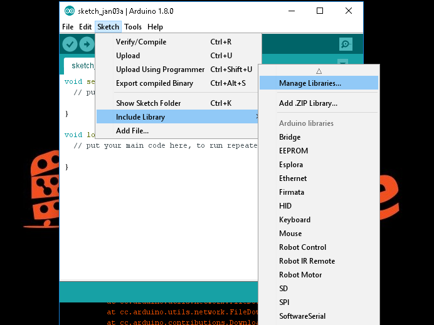Include the Esplora library
Image resolution: width=434 pixels, height=325 pixels.
coord(319,165)
